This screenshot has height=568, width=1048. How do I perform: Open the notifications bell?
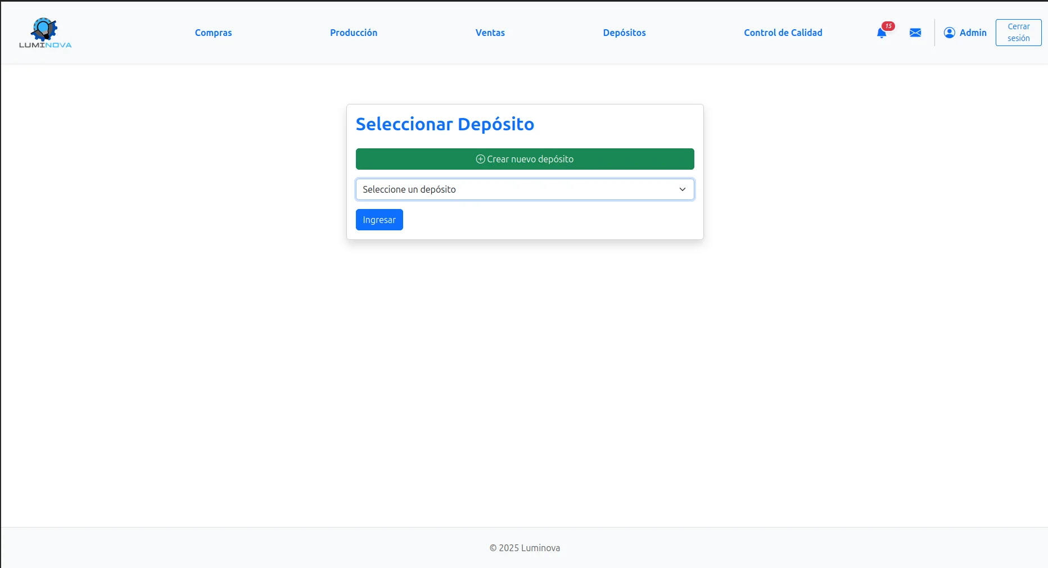coord(881,33)
